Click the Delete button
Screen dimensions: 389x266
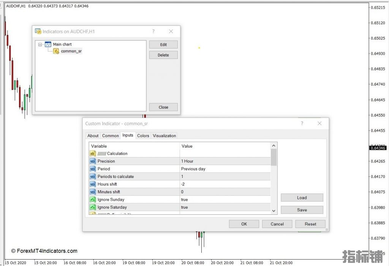(x=163, y=55)
